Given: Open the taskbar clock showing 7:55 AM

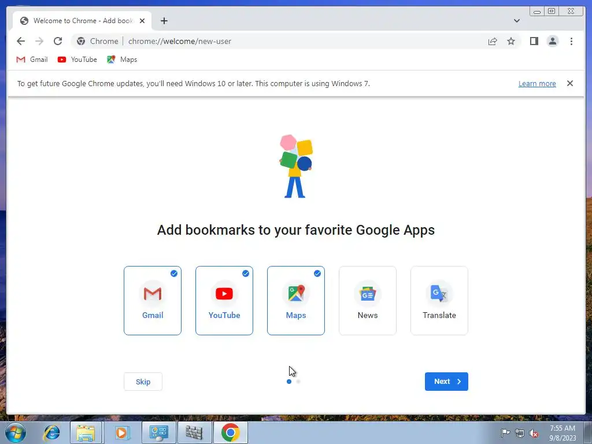Looking at the screenshot, I should pyautogui.click(x=563, y=433).
